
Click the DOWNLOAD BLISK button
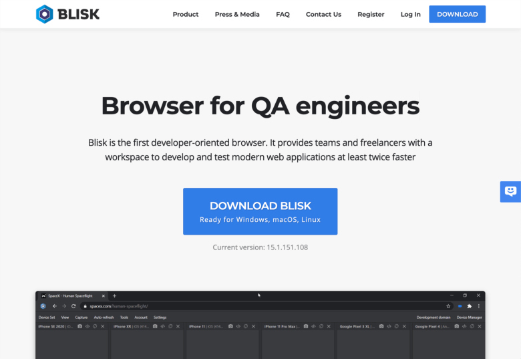[260, 211]
